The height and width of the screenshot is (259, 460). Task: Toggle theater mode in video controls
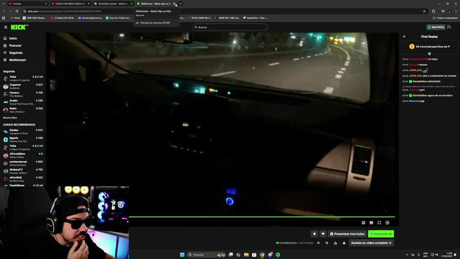(371, 223)
